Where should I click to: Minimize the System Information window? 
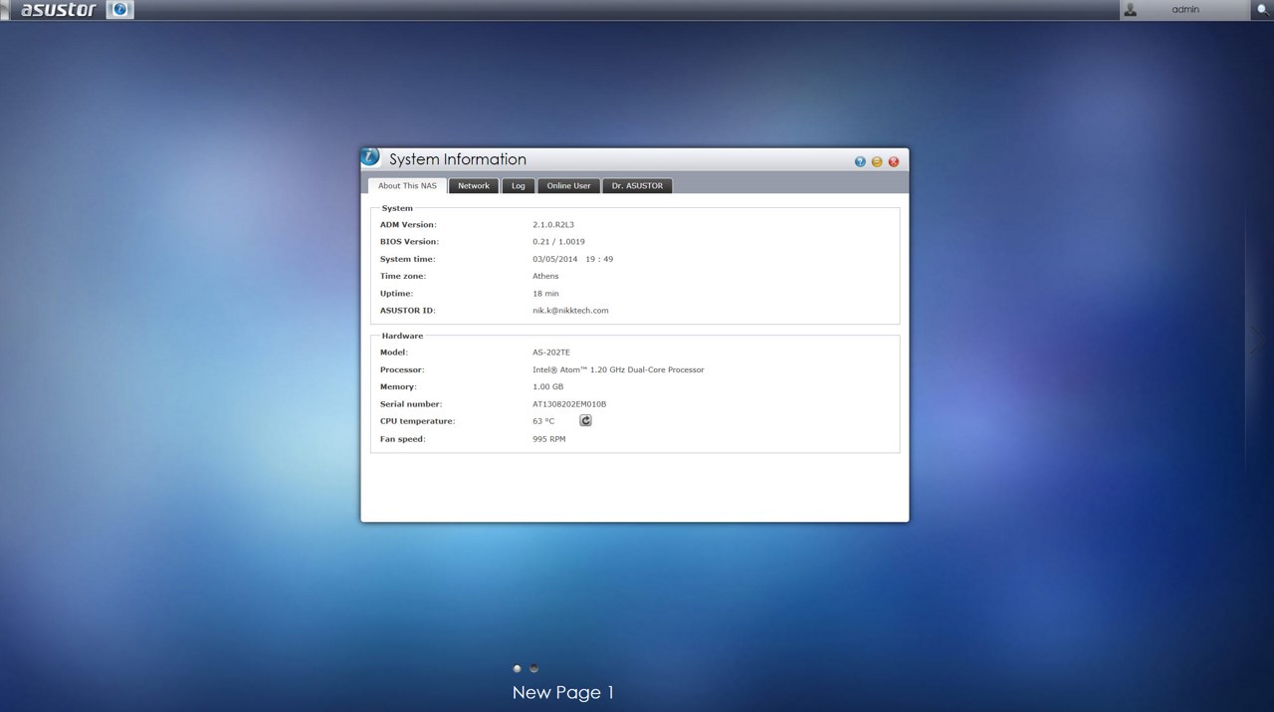(x=877, y=161)
